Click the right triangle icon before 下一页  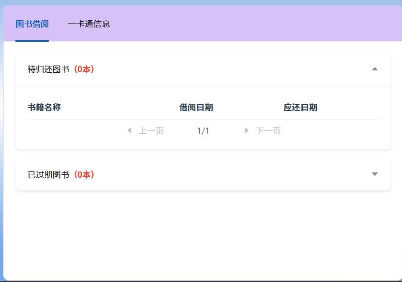pyautogui.click(x=247, y=131)
